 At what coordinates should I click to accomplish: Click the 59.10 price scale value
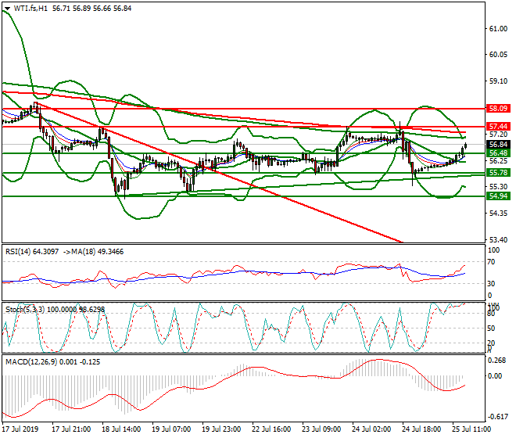(x=498, y=81)
